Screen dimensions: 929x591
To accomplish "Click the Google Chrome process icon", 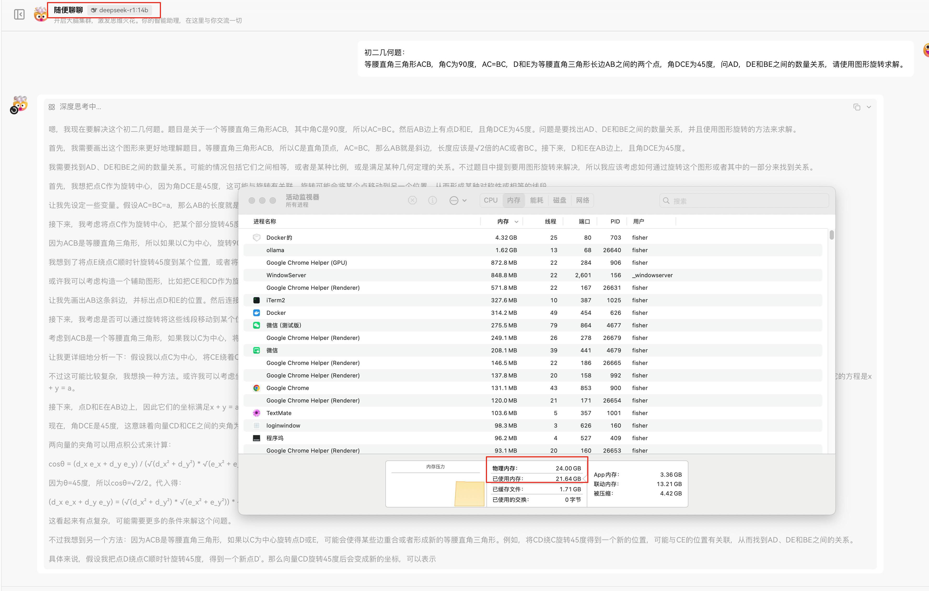I will pyautogui.click(x=257, y=388).
